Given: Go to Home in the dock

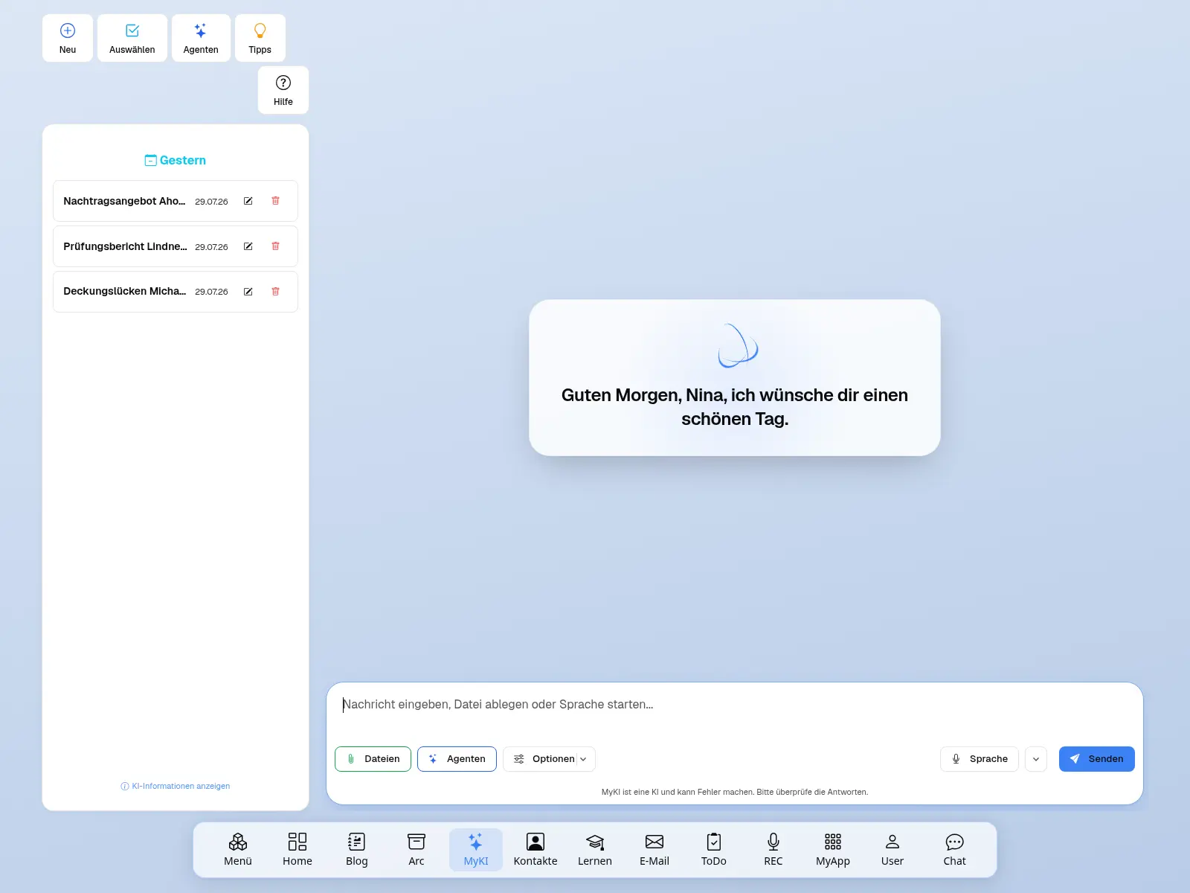Looking at the screenshot, I should click(297, 850).
